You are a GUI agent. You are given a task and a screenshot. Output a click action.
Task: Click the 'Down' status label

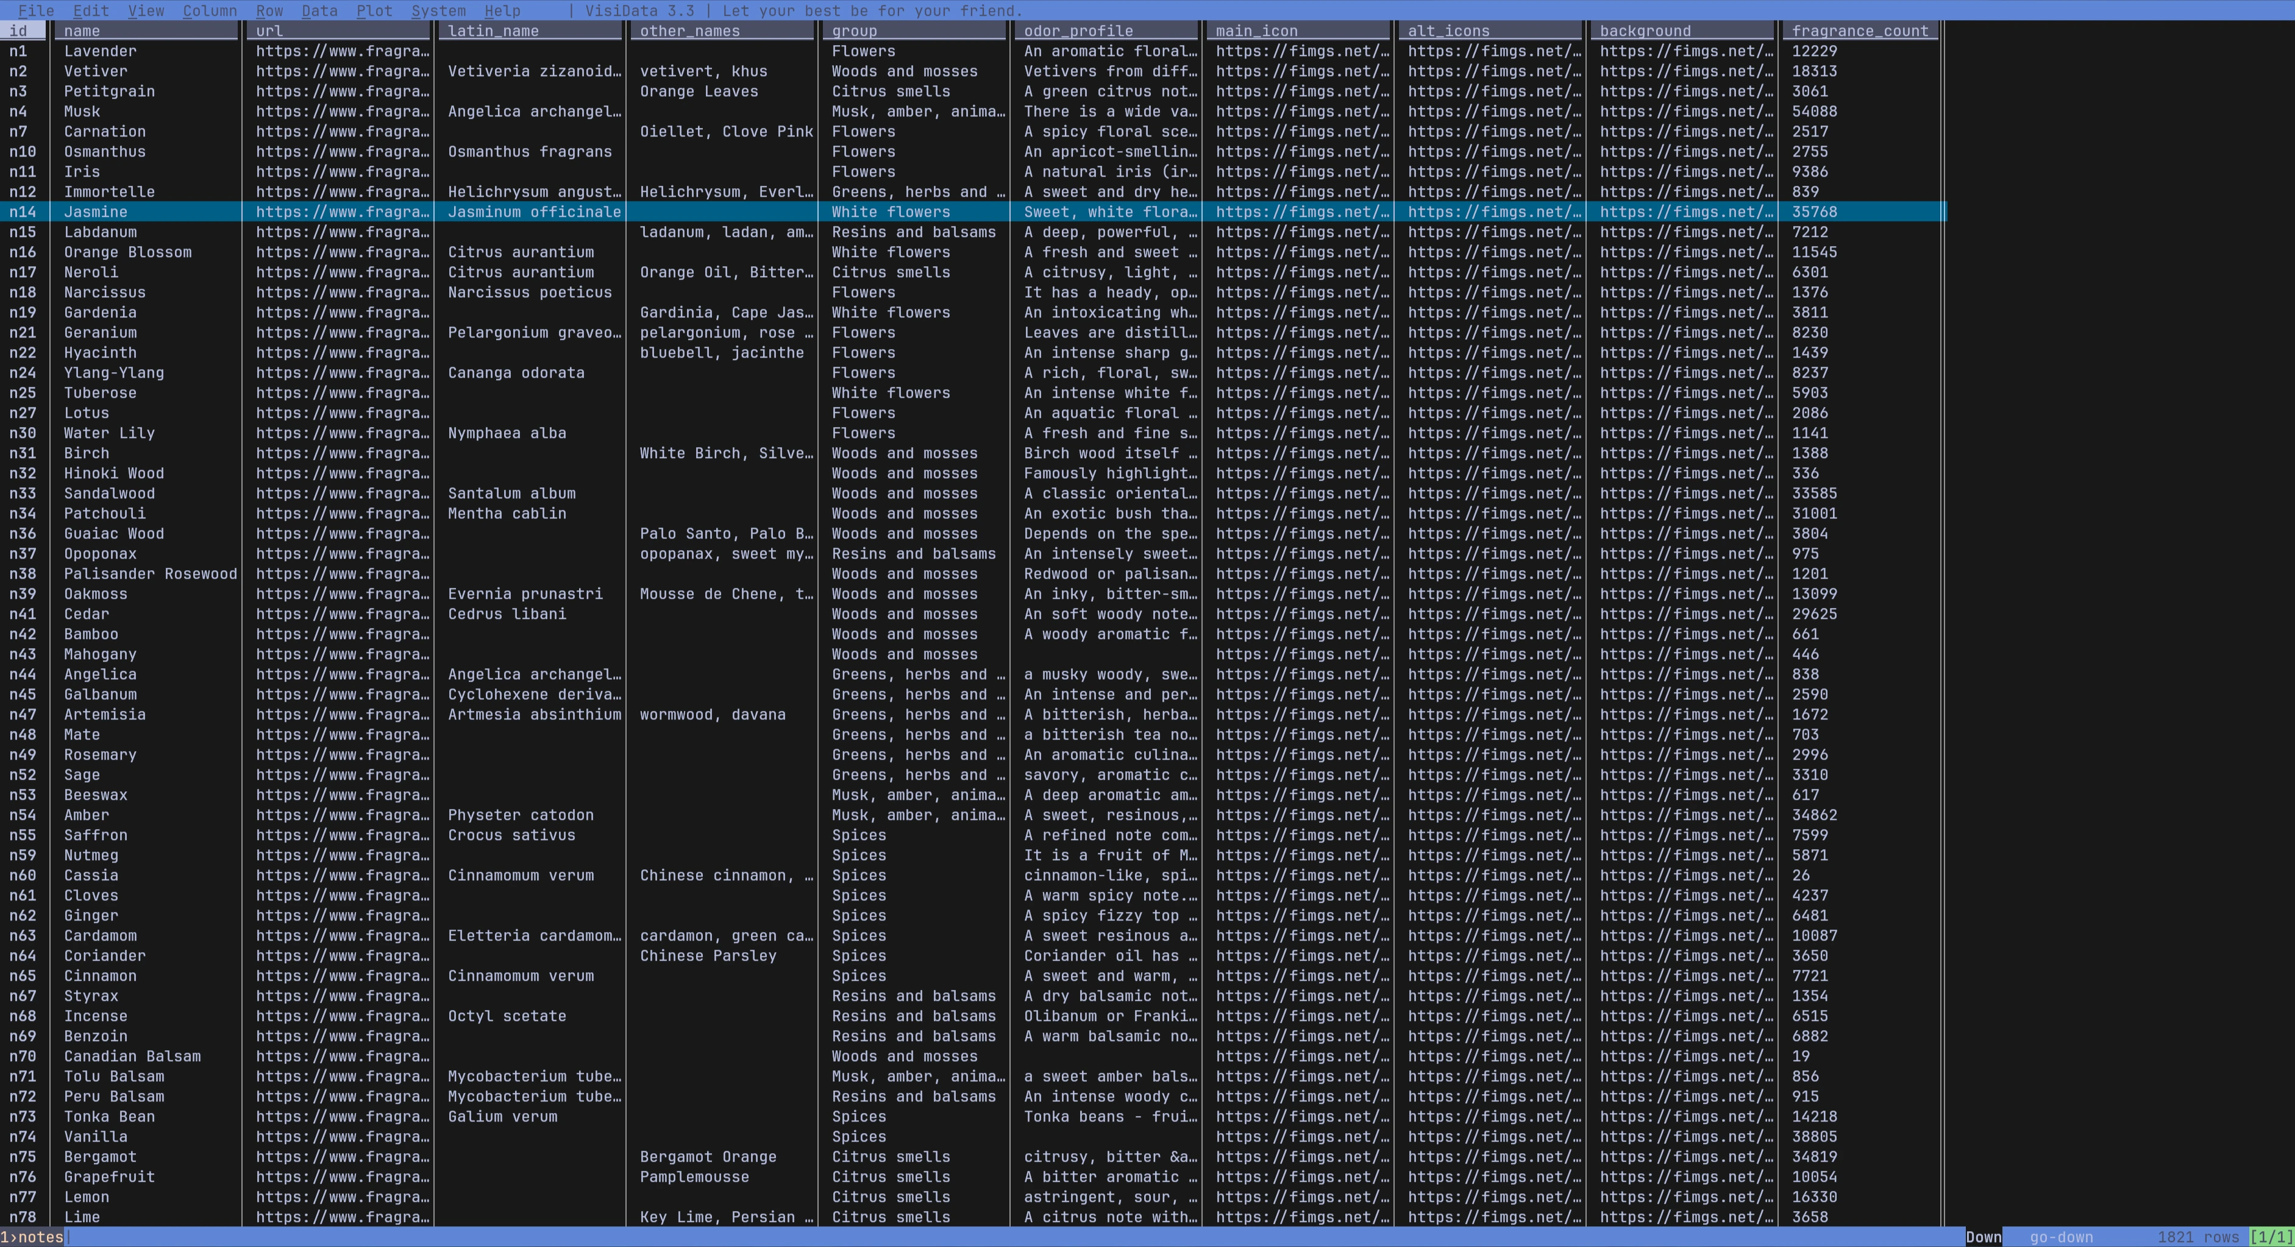pyautogui.click(x=1984, y=1236)
